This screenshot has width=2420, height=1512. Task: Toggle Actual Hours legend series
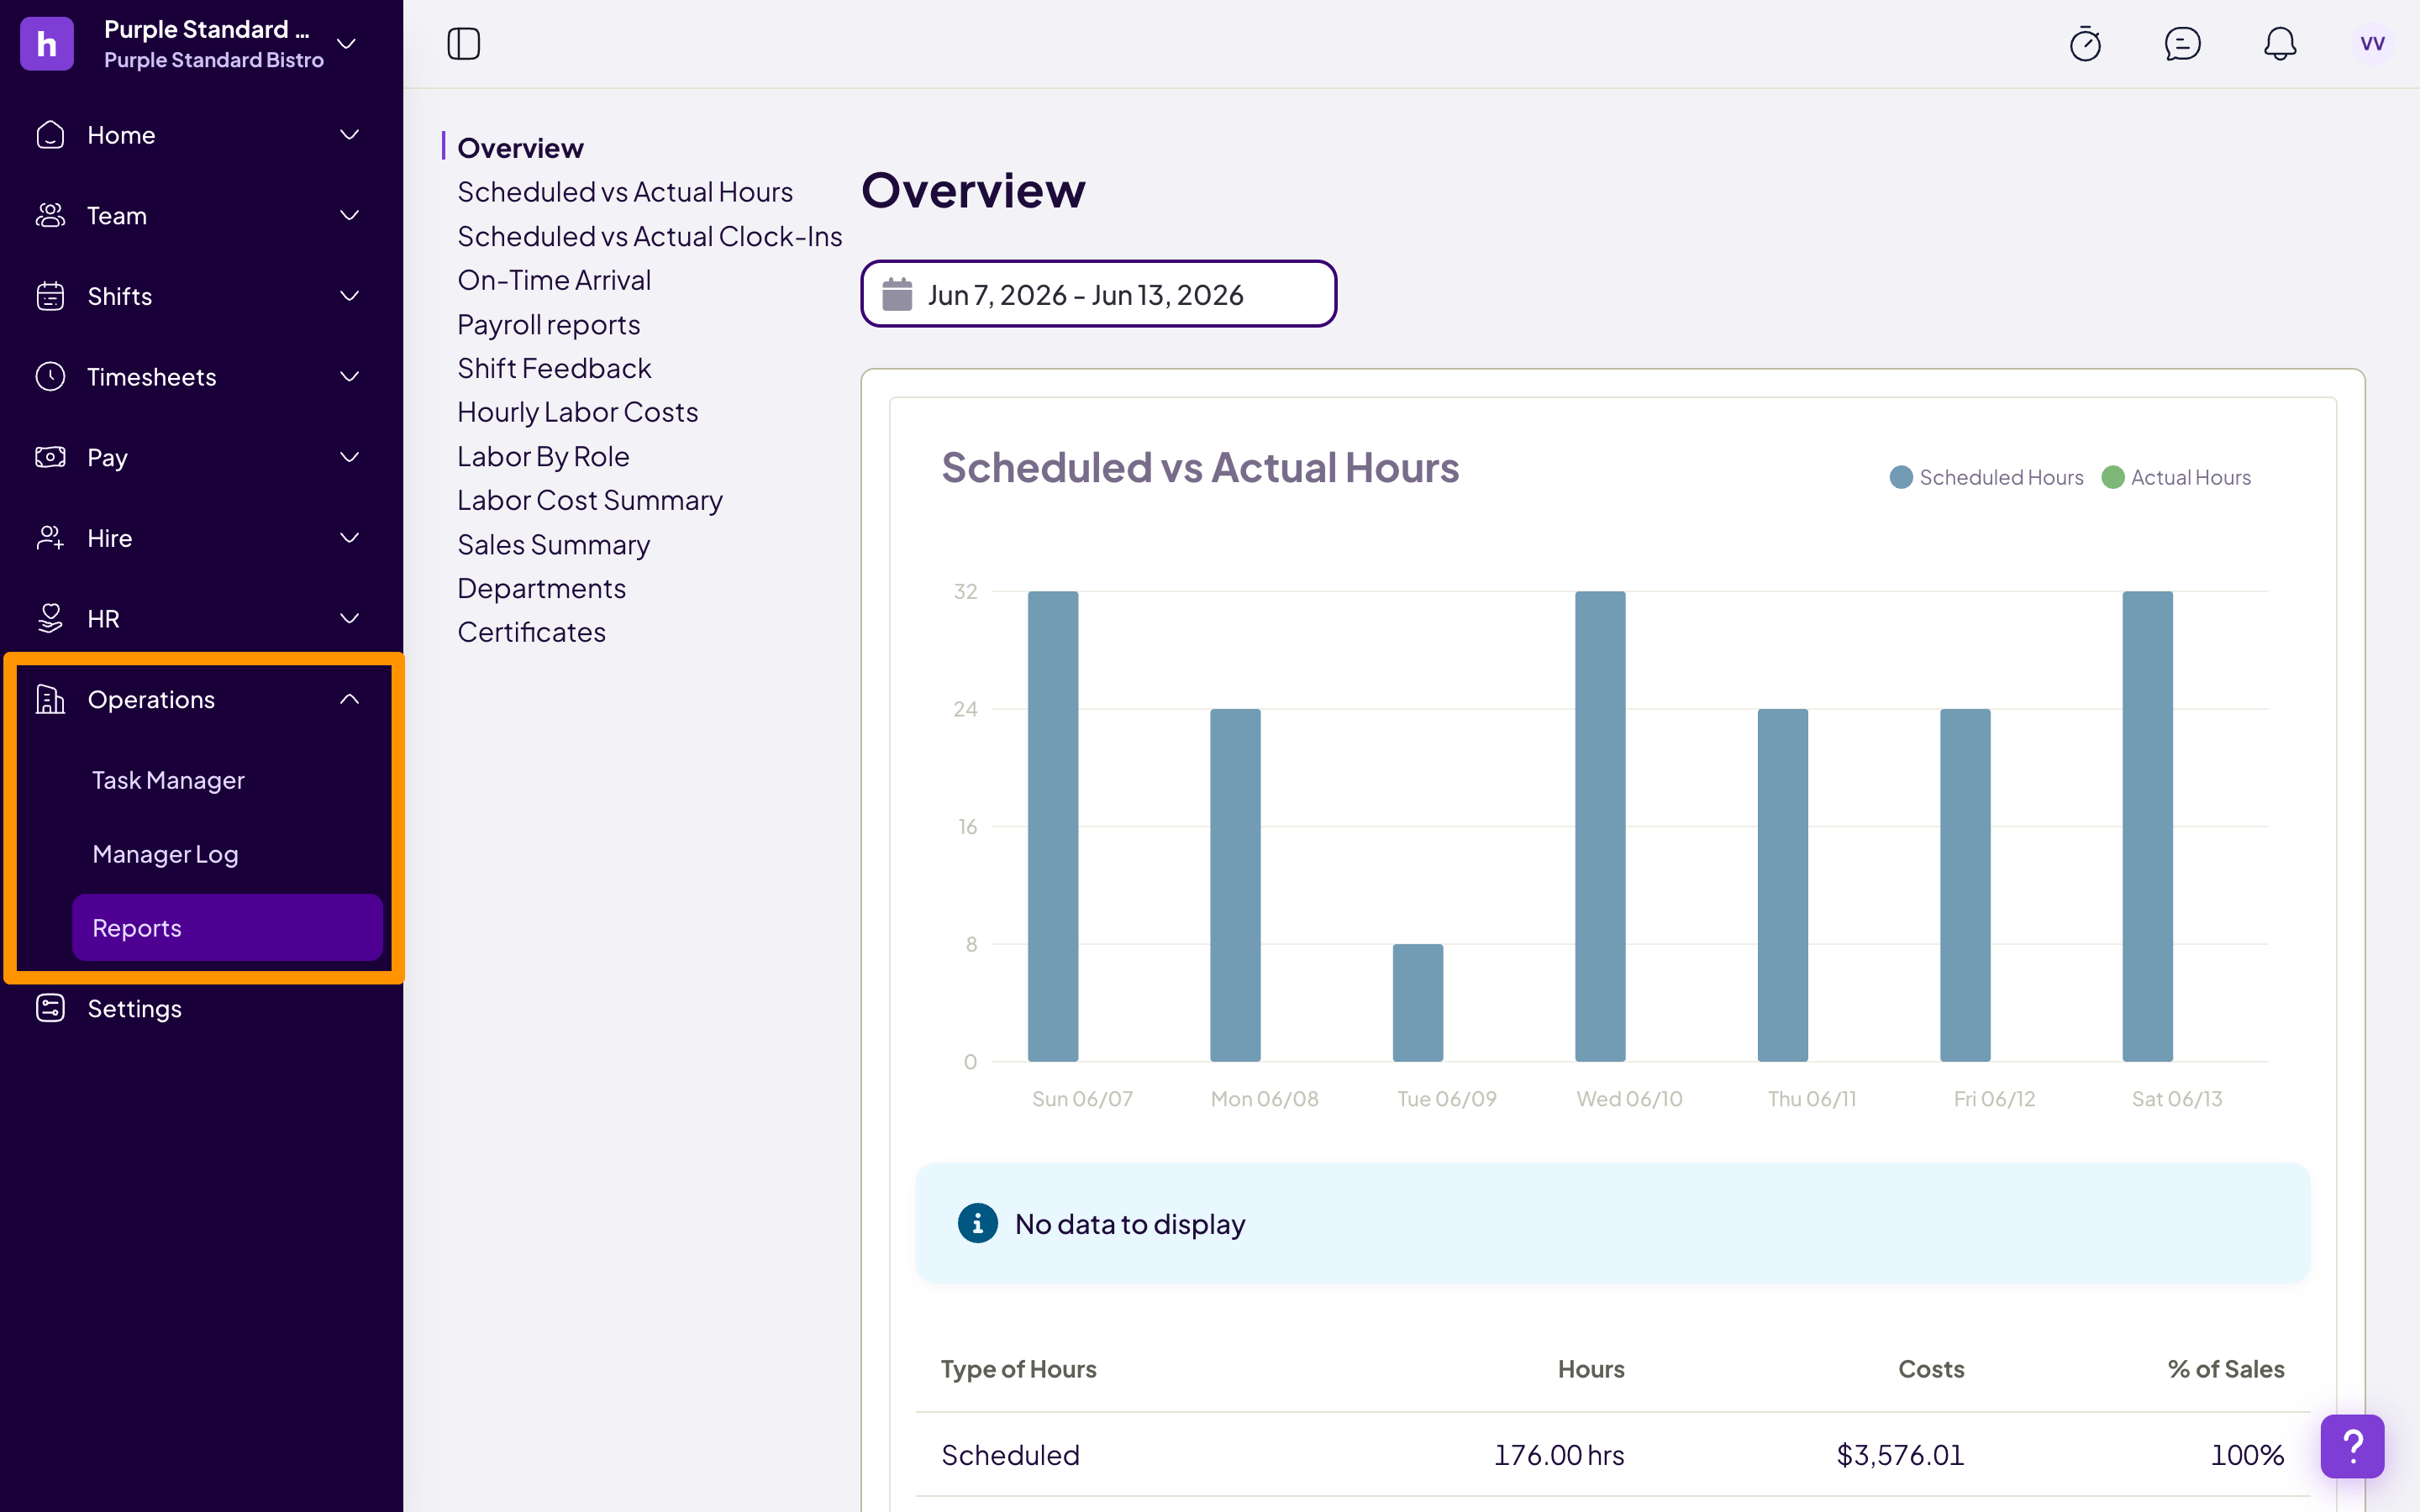click(x=2176, y=477)
